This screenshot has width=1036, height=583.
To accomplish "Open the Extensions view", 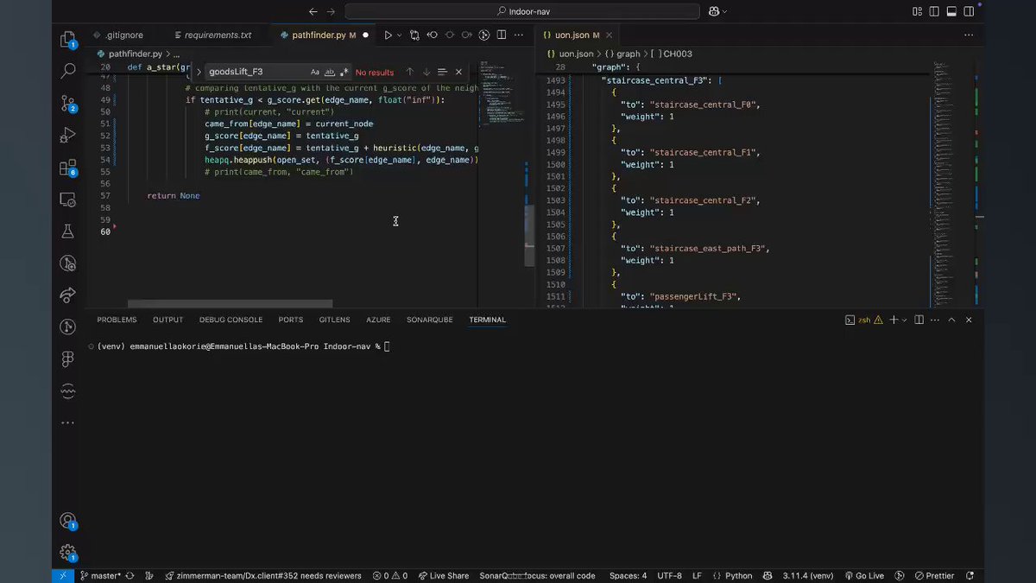I will [68, 168].
